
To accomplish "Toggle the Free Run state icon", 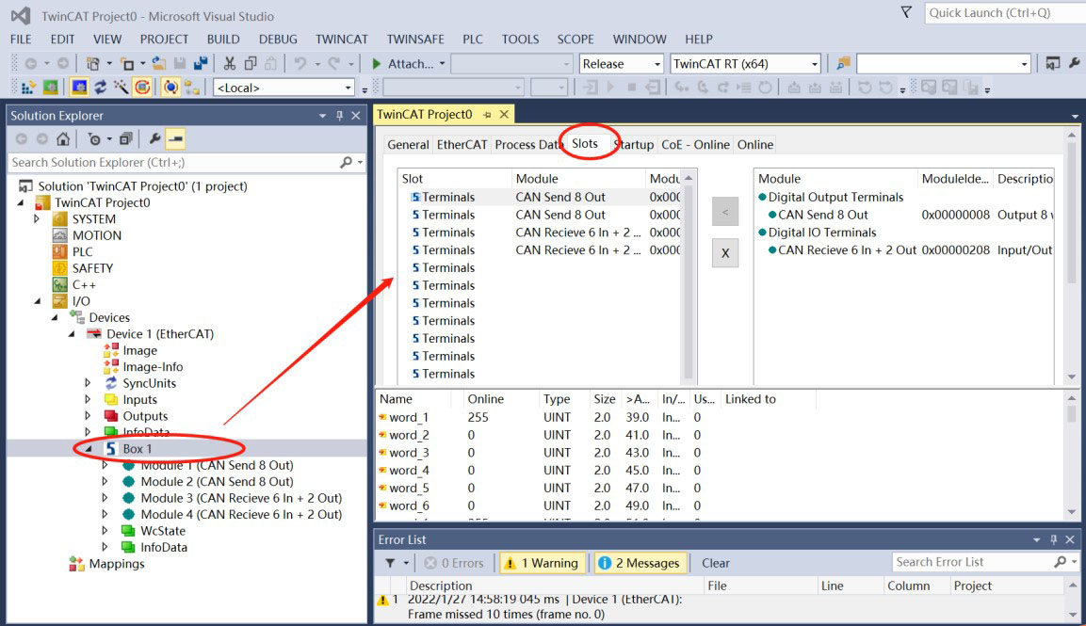I will [x=142, y=88].
